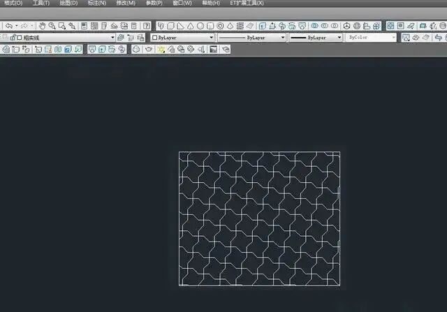Click the Layer Previous icon
Viewport: 447px width, 312px height.
coord(131,37)
